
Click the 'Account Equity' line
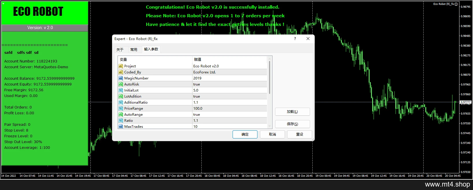(38, 84)
